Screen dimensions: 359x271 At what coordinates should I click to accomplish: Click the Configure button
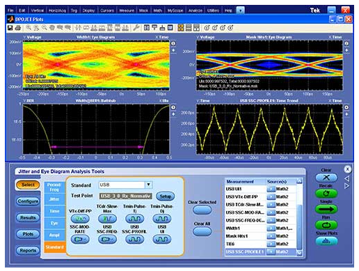pos(28,201)
